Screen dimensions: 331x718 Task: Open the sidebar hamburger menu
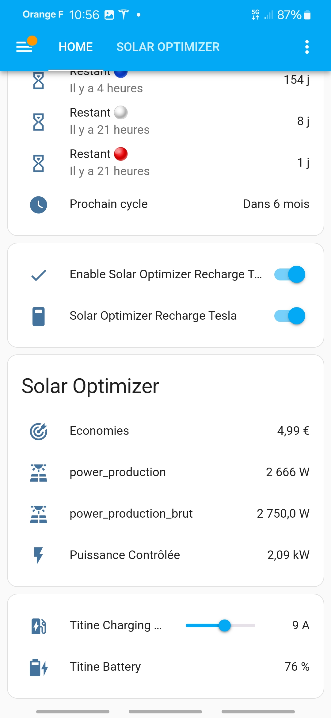pyautogui.click(x=25, y=47)
